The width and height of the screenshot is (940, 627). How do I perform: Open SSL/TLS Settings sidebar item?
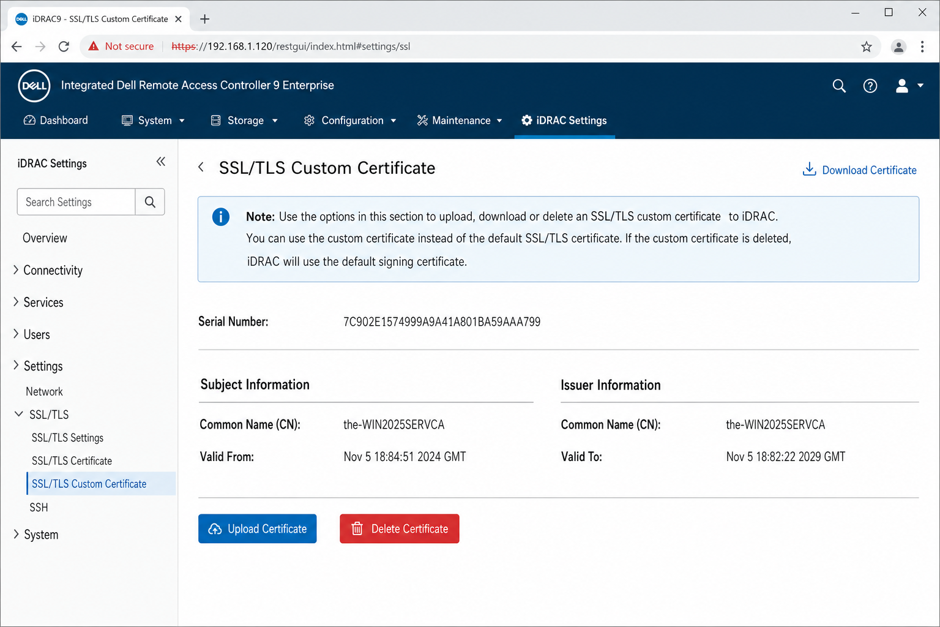pyautogui.click(x=67, y=438)
